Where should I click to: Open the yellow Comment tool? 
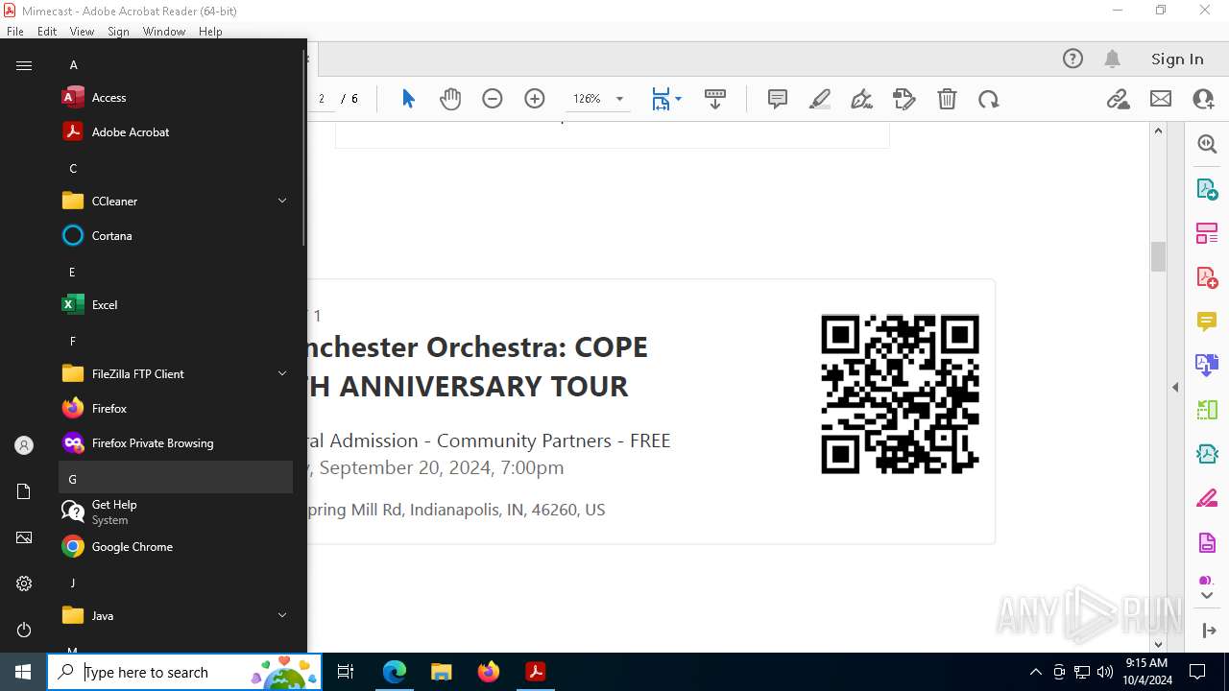[1207, 321]
